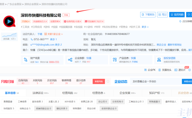Click the 企业族群 network icon

tap(70, 60)
